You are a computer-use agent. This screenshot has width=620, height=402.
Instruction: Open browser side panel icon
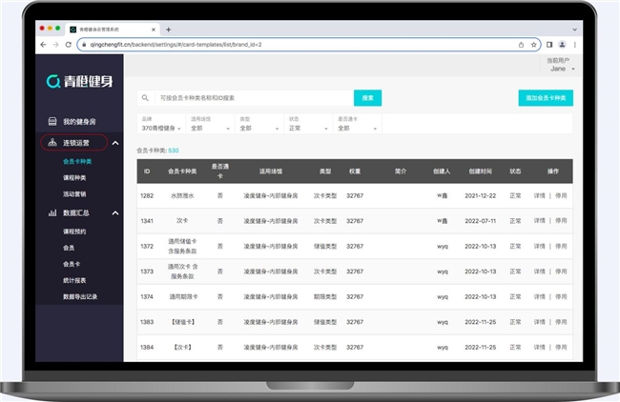pyautogui.click(x=549, y=45)
